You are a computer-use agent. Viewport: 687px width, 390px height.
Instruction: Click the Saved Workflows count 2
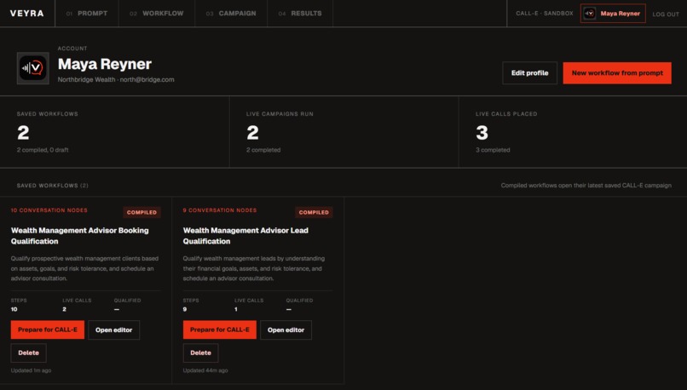point(23,133)
